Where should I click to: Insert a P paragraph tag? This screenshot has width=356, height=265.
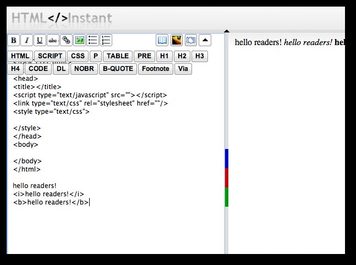[x=96, y=56]
